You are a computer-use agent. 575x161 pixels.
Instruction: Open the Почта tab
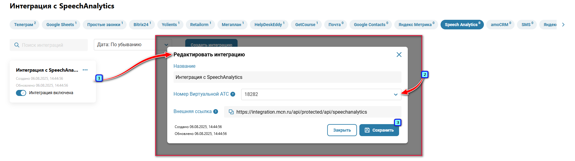336,25
